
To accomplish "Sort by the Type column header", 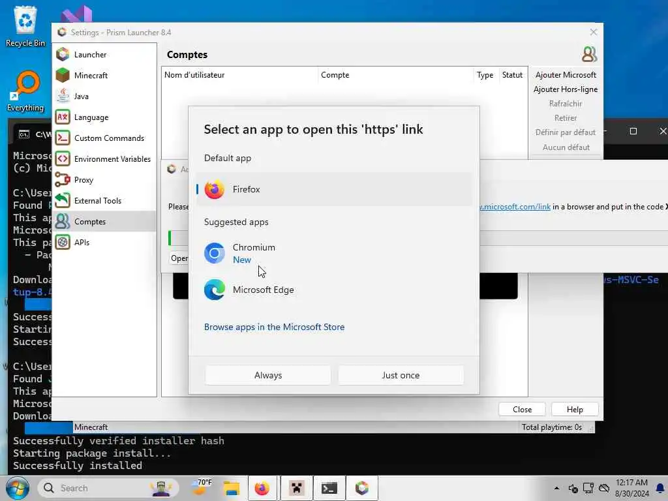I will [x=485, y=75].
